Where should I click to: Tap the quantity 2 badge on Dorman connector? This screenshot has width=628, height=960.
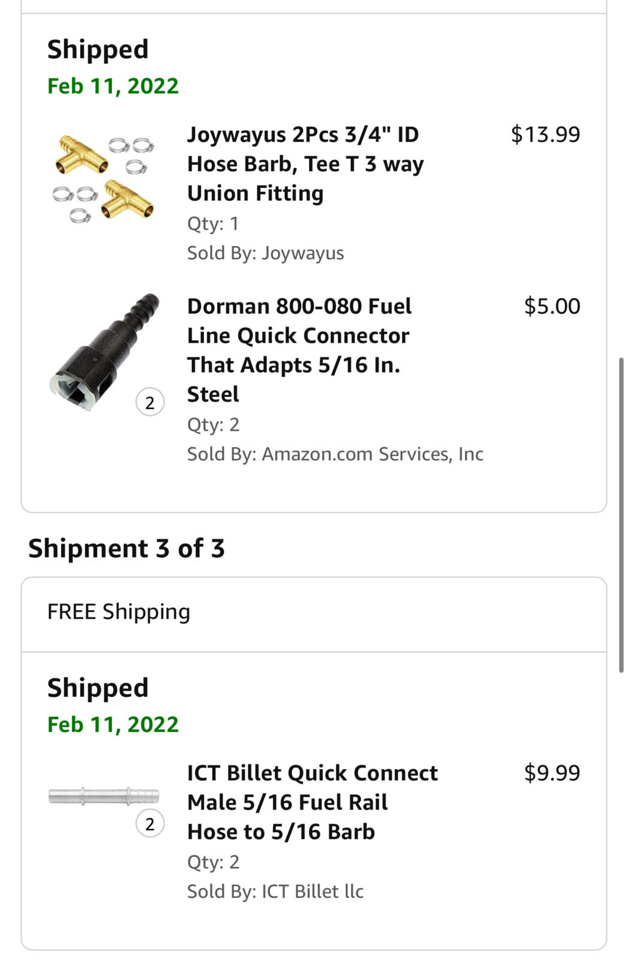tap(150, 403)
